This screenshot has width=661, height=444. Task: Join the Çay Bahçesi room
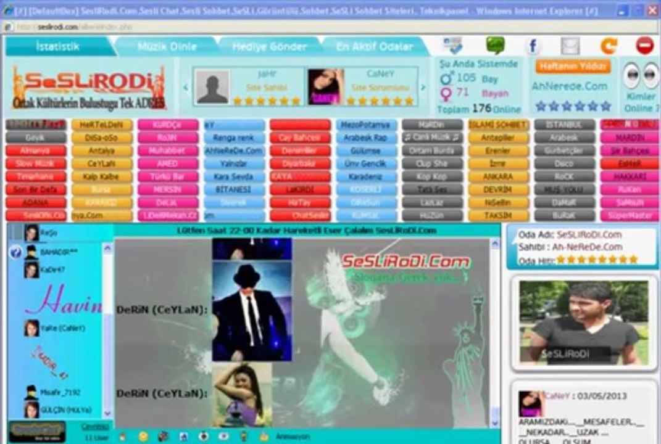(300, 138)
